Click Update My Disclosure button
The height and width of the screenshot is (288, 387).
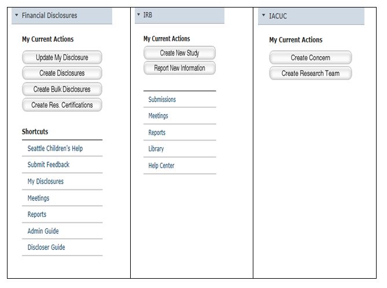click(x=62, y=57)
